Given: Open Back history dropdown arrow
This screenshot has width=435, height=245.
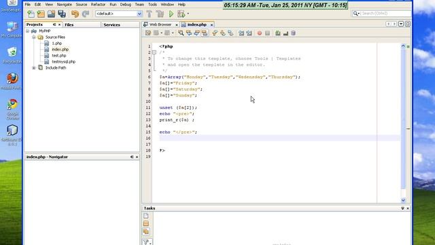Looking at the screenshot, I should pos(161,33).
